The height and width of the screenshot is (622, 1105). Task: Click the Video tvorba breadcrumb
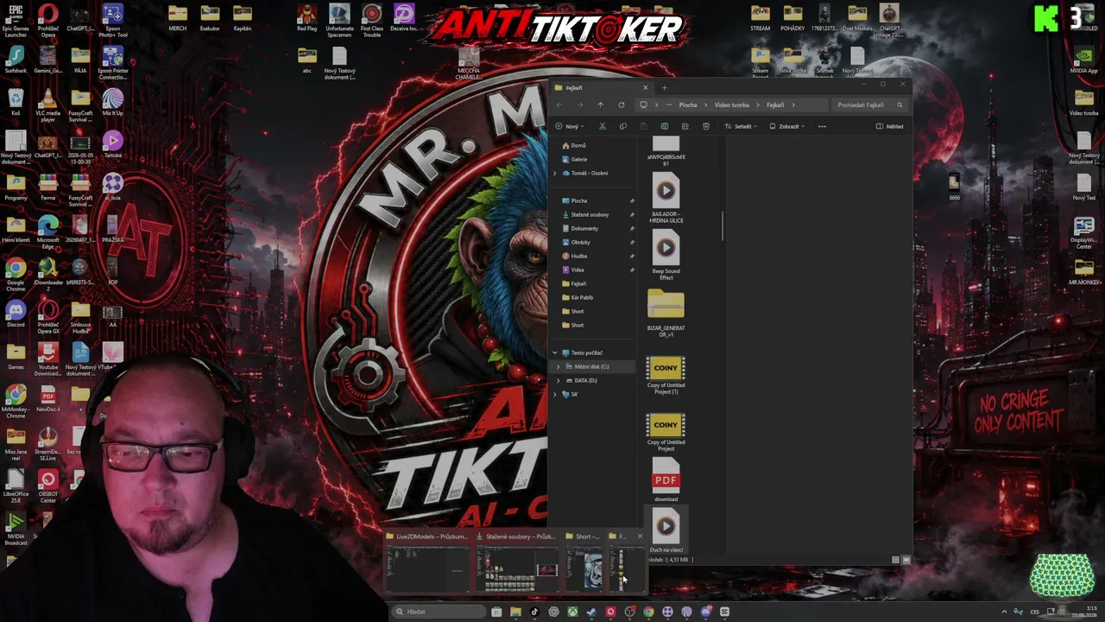coord(732,105)
